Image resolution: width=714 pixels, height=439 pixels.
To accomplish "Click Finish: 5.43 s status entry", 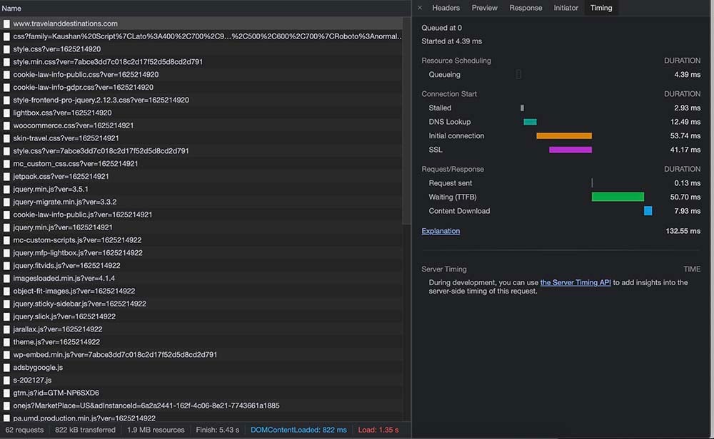I will tap(217, 430).
